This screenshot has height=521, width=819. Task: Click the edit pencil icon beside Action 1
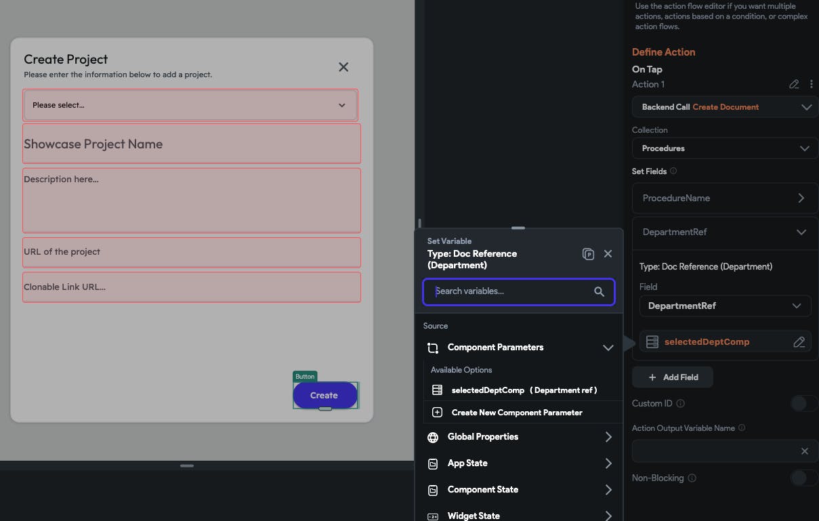794,85
